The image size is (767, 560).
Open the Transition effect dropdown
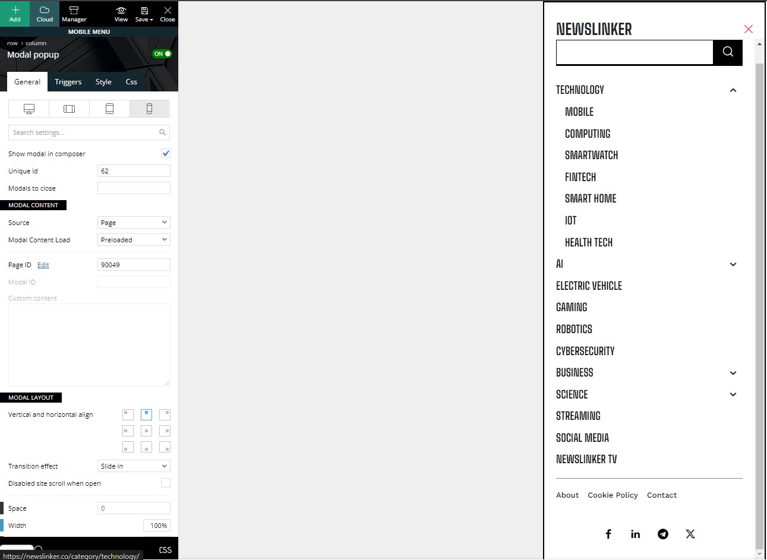pos(134,466)
